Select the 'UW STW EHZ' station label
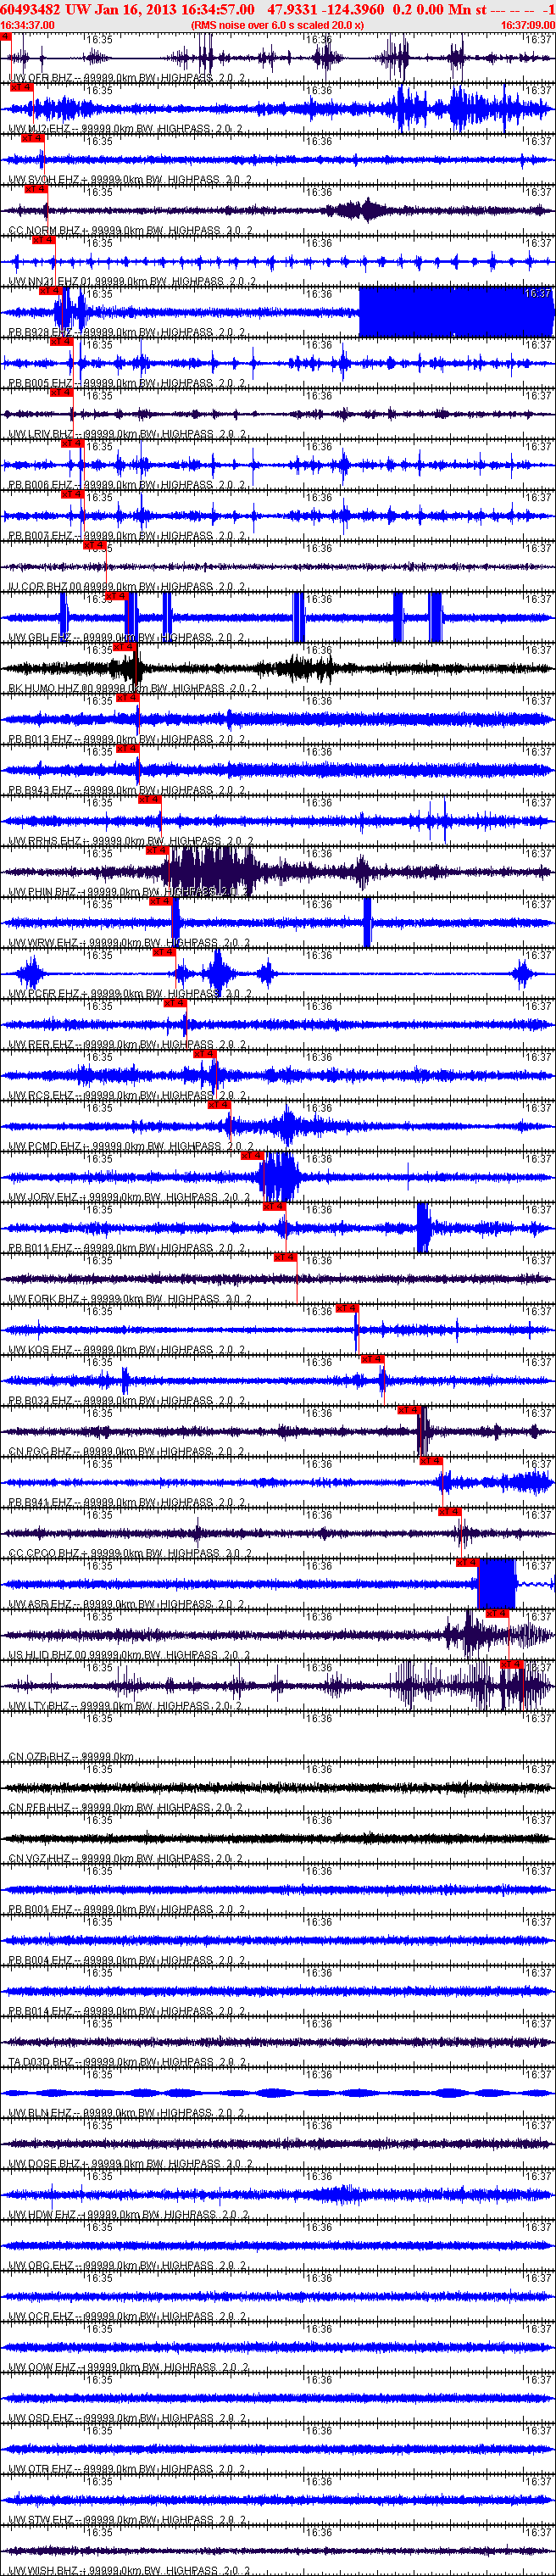 click(x=41, y=2521)
